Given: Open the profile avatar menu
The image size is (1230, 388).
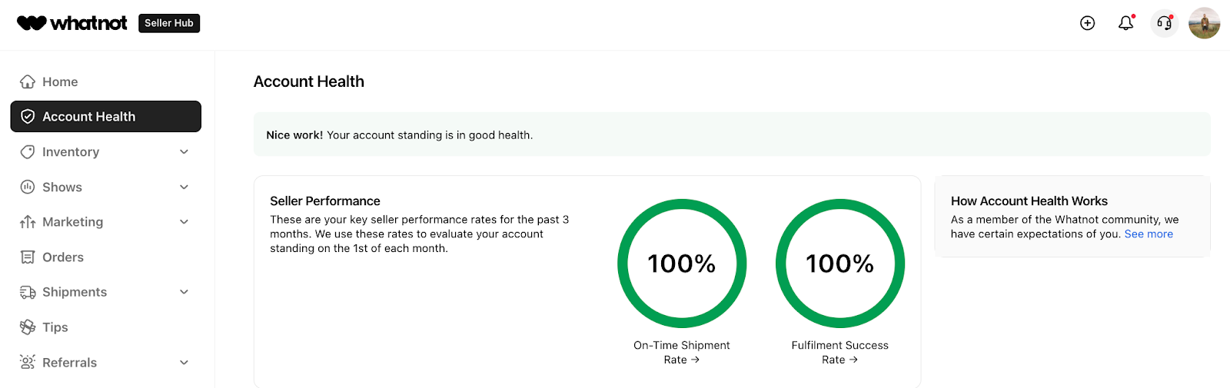Looking at the screenshot, I should (x=1204, y=23).
